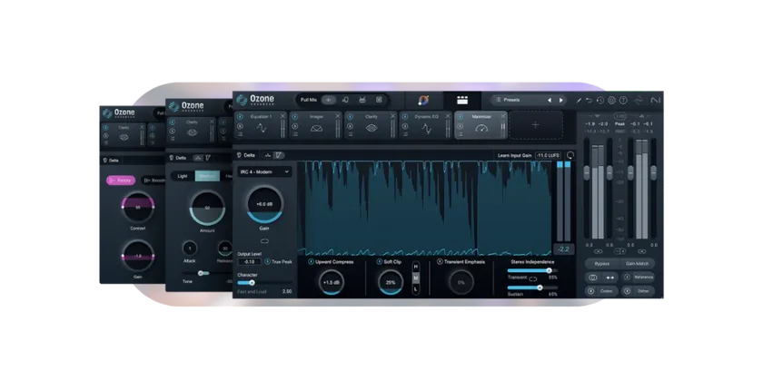Click the mono sum button

pyautogui.click(x=592, y=278)
